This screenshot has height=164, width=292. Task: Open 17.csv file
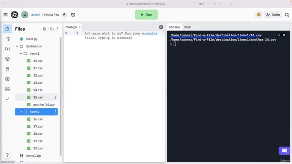coord(38,126)
